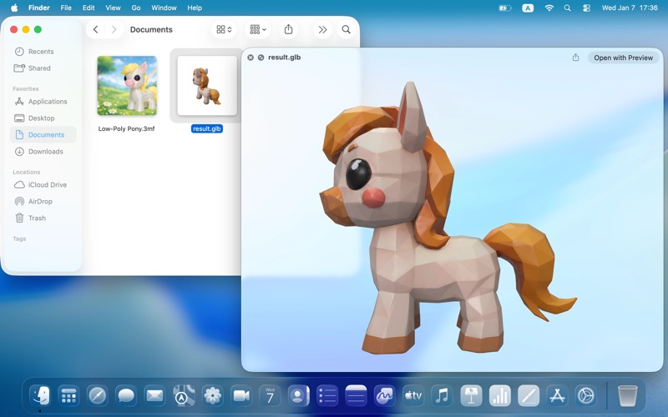Open System Settings from the Dock
This screenshot has width=668, height=417.
(586, 395)
